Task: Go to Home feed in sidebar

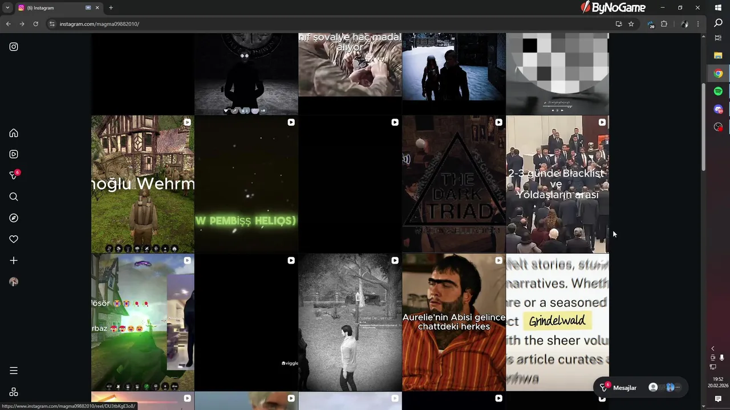Action: click(x=14, y=133)
